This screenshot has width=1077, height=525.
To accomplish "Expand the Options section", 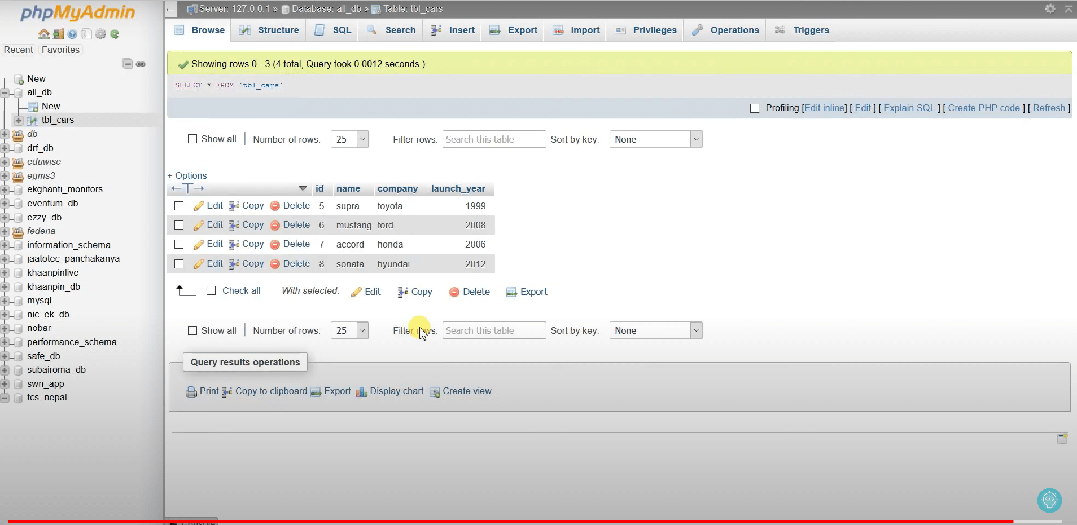I will click(x=187, y=175).
